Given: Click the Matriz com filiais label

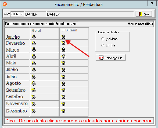Looking at the screenshot, I should point(140,24).
